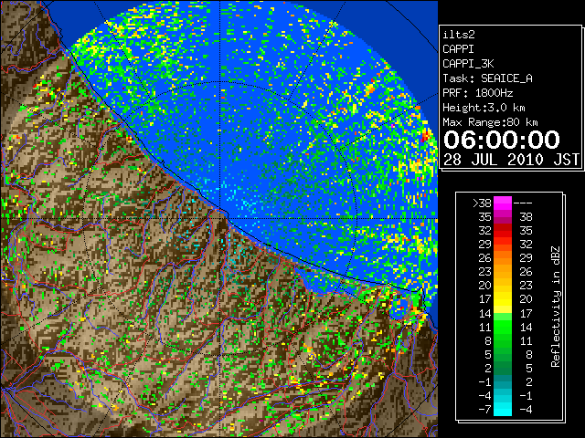Screen dimensions: 585x438
Task: Click the 'CAPPI' product text
Action: (458, 49)
